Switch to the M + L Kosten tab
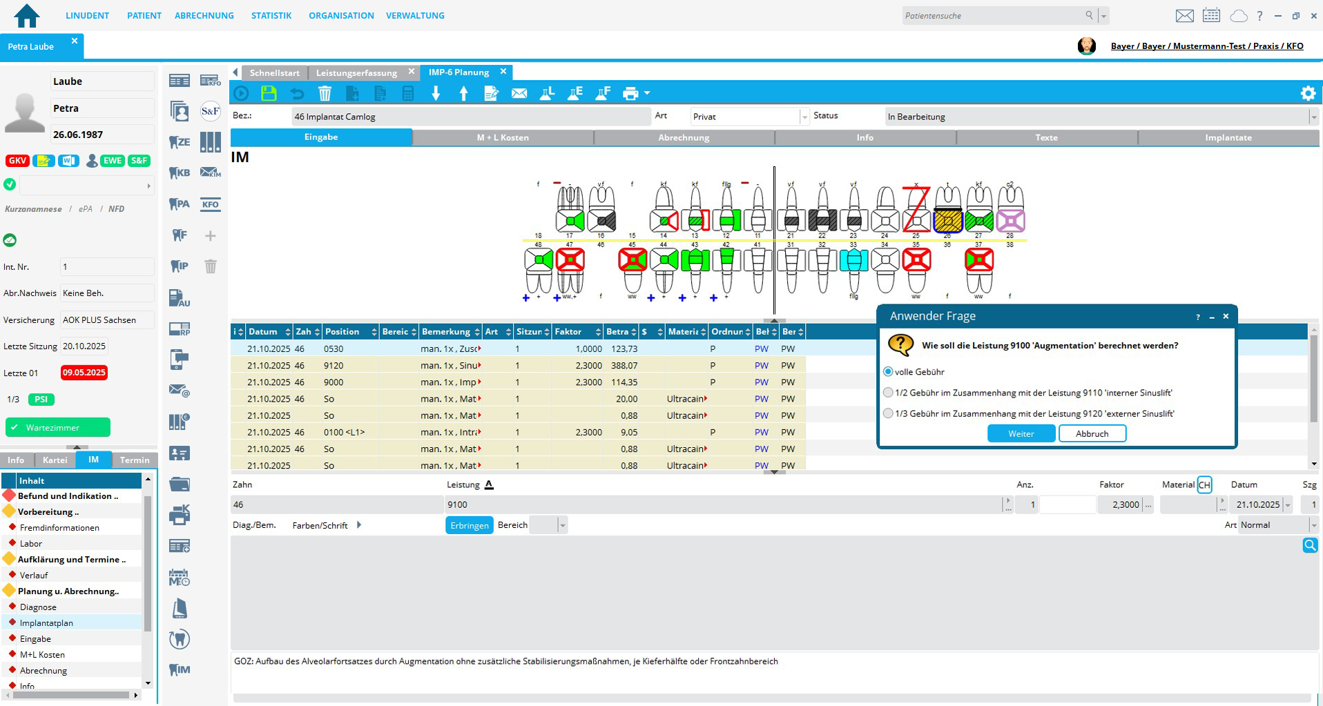 coord(503,137)
